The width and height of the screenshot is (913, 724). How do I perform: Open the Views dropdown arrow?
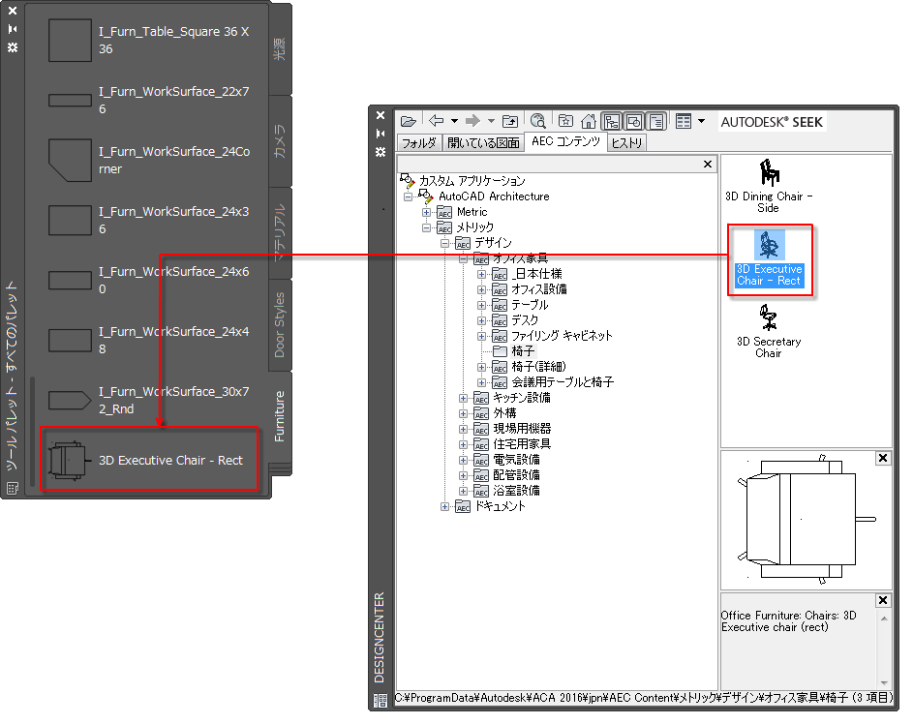pos(702,121)
